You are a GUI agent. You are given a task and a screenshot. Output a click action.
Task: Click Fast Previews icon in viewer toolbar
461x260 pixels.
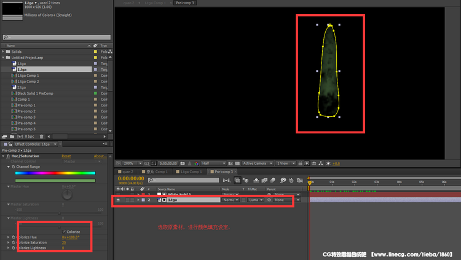(x=307, y=163)
